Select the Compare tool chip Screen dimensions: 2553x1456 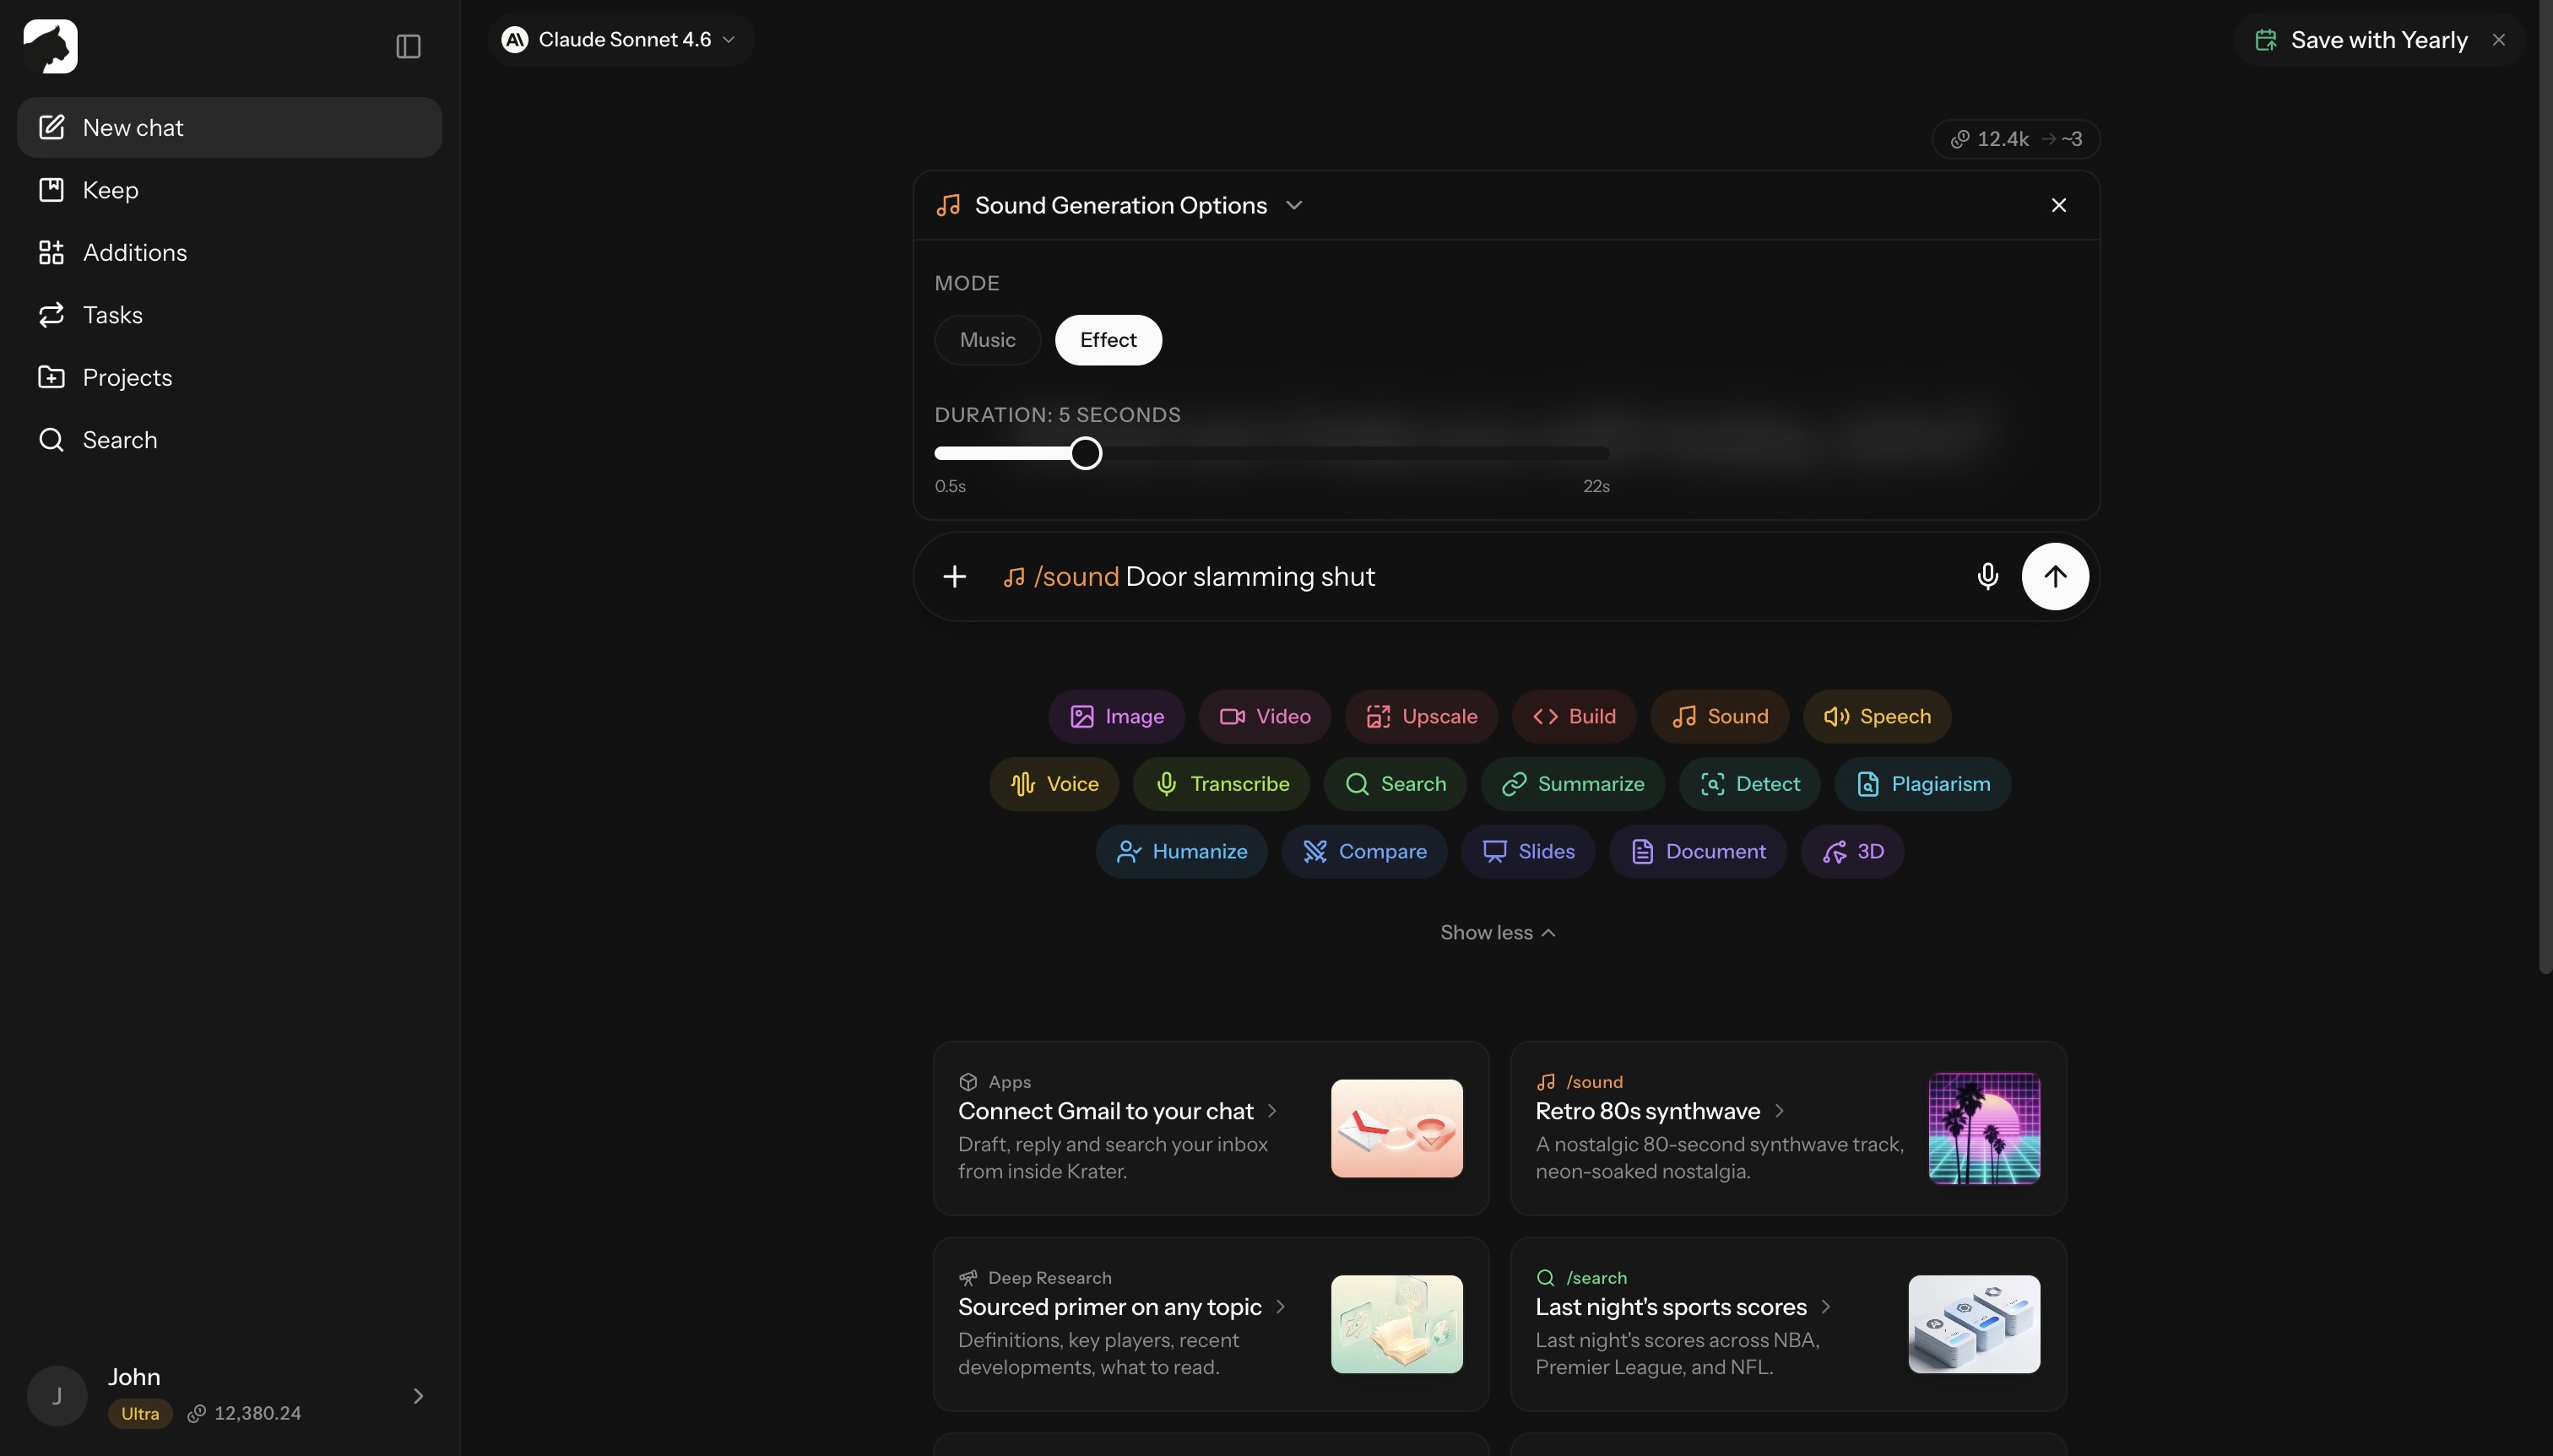pyautogui.click(x=1364, y=852)
